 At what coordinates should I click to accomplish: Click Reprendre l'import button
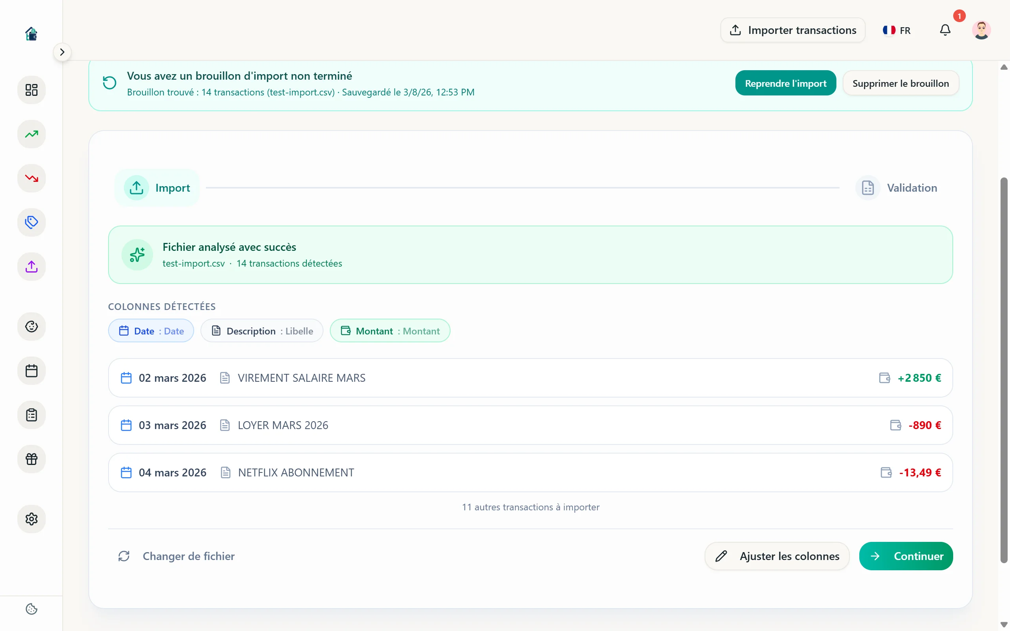click(x=785, y=83)
